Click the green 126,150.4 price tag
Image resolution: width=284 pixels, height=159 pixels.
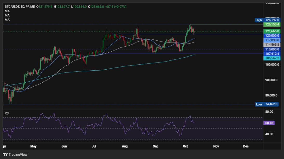point(272,24)
